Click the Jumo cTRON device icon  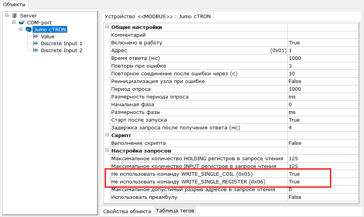tap(29, 29)
